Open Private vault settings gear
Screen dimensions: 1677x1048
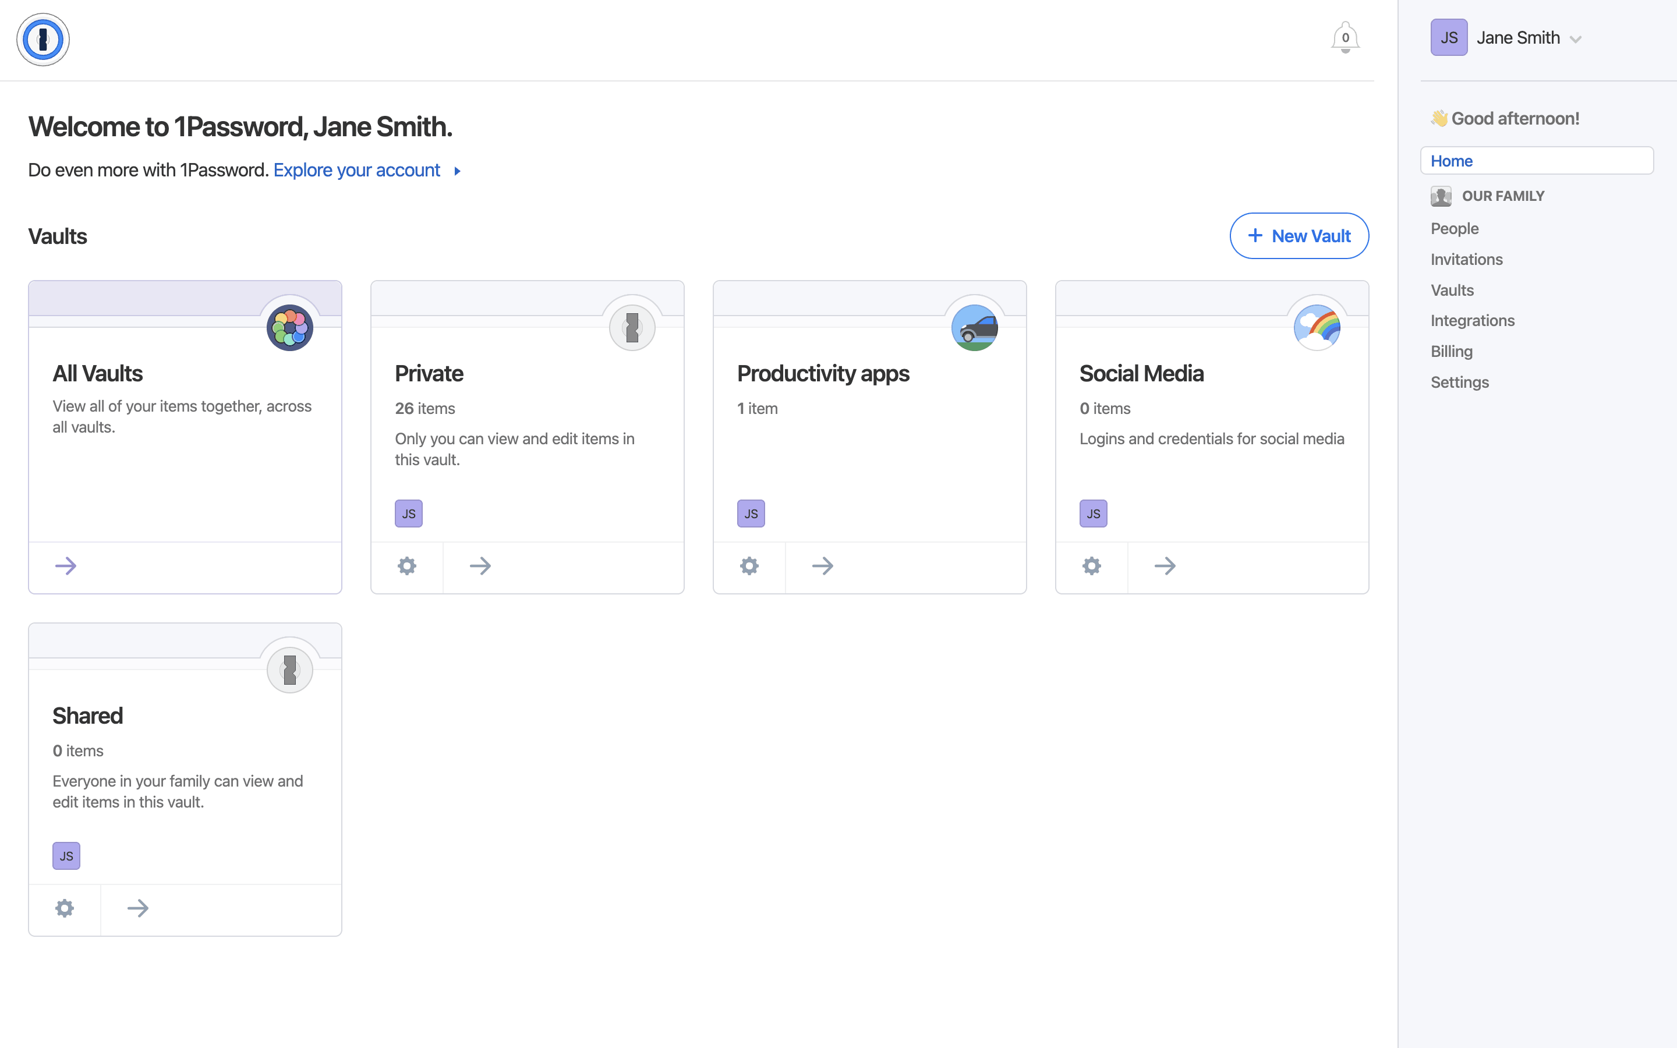pos(407,567)
